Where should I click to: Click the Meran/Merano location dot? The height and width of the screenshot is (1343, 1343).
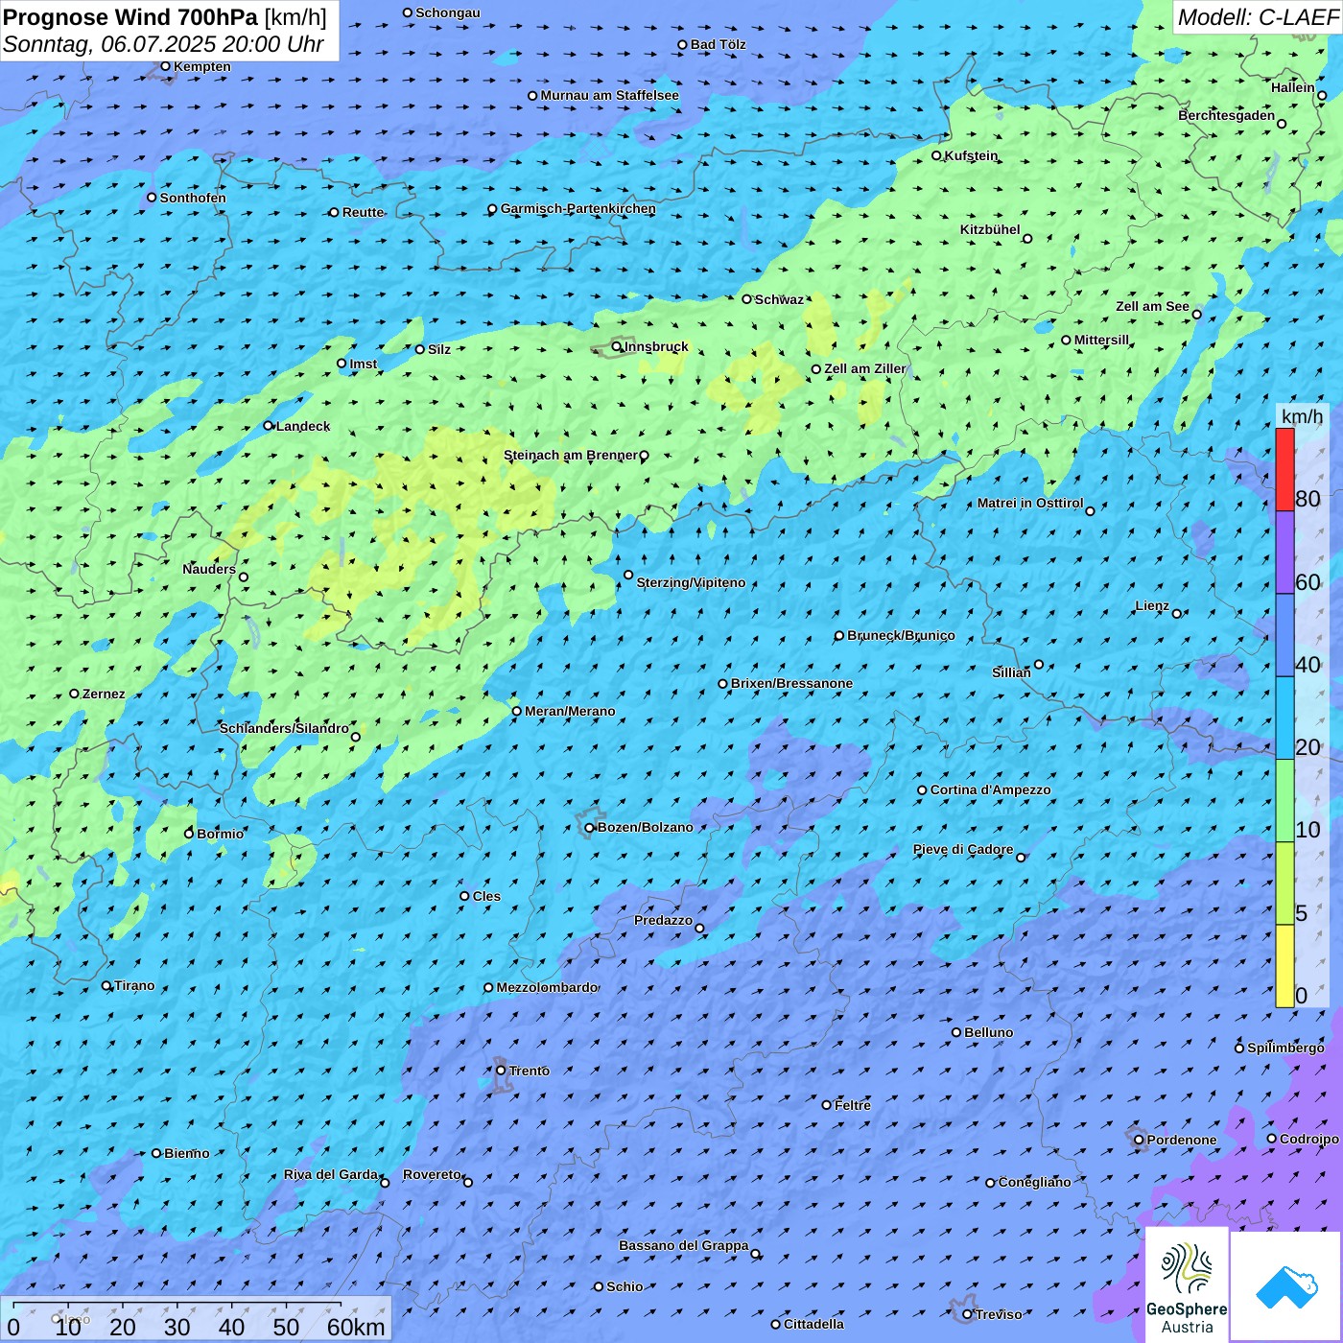coord(517,711)
